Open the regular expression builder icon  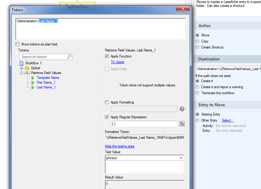click(182, 124)
